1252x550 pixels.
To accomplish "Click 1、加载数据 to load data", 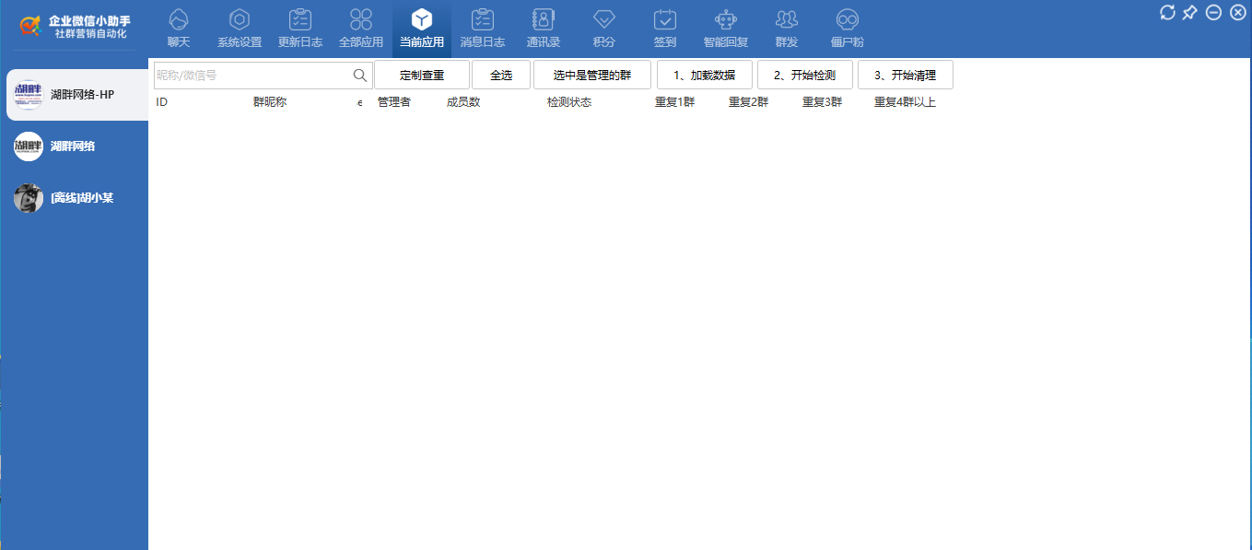I will tap(705, 74).
